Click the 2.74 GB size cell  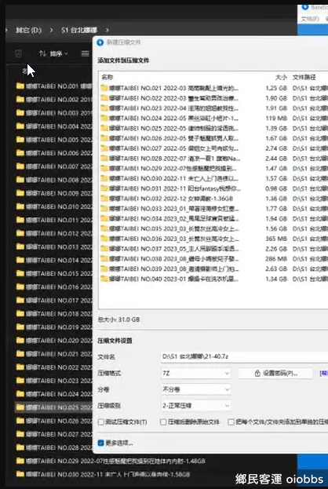pos(276,148)
